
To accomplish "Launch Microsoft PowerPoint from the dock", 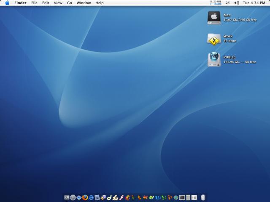I will click(x=170, y=197).
